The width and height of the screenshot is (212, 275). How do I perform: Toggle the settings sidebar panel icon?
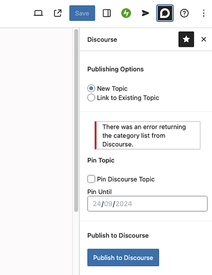coord(107,13)
